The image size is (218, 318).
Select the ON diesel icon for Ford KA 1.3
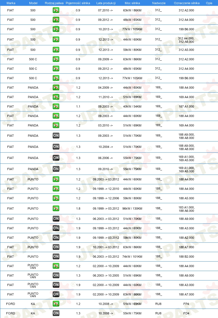[56, 313]
